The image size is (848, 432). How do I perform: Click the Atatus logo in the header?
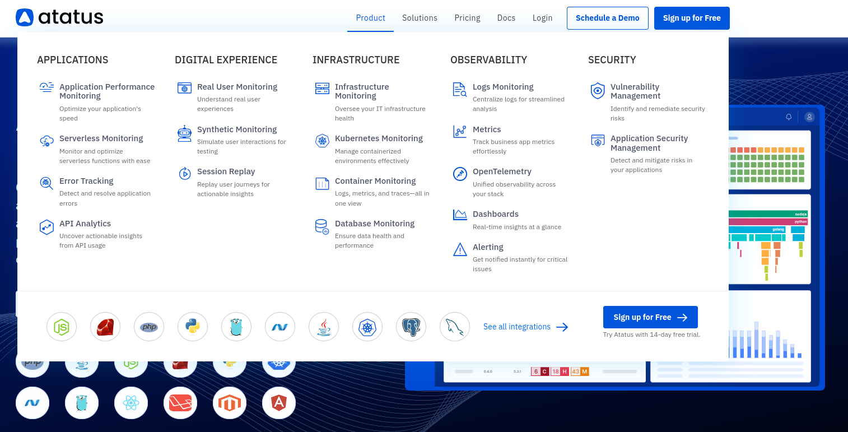pos(59,17)
